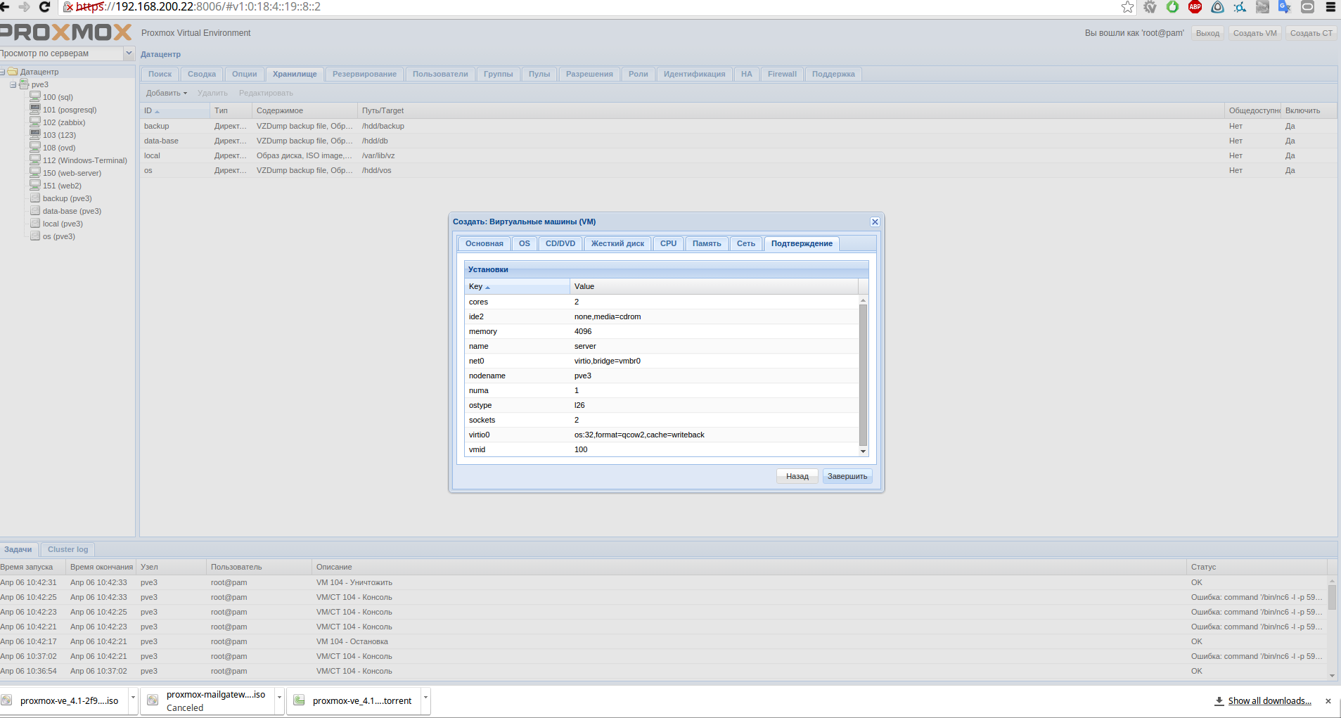Bookmark page with the star icon
The width and height of the screenshot is (1341, 718).
click(x=1127, y=7)
